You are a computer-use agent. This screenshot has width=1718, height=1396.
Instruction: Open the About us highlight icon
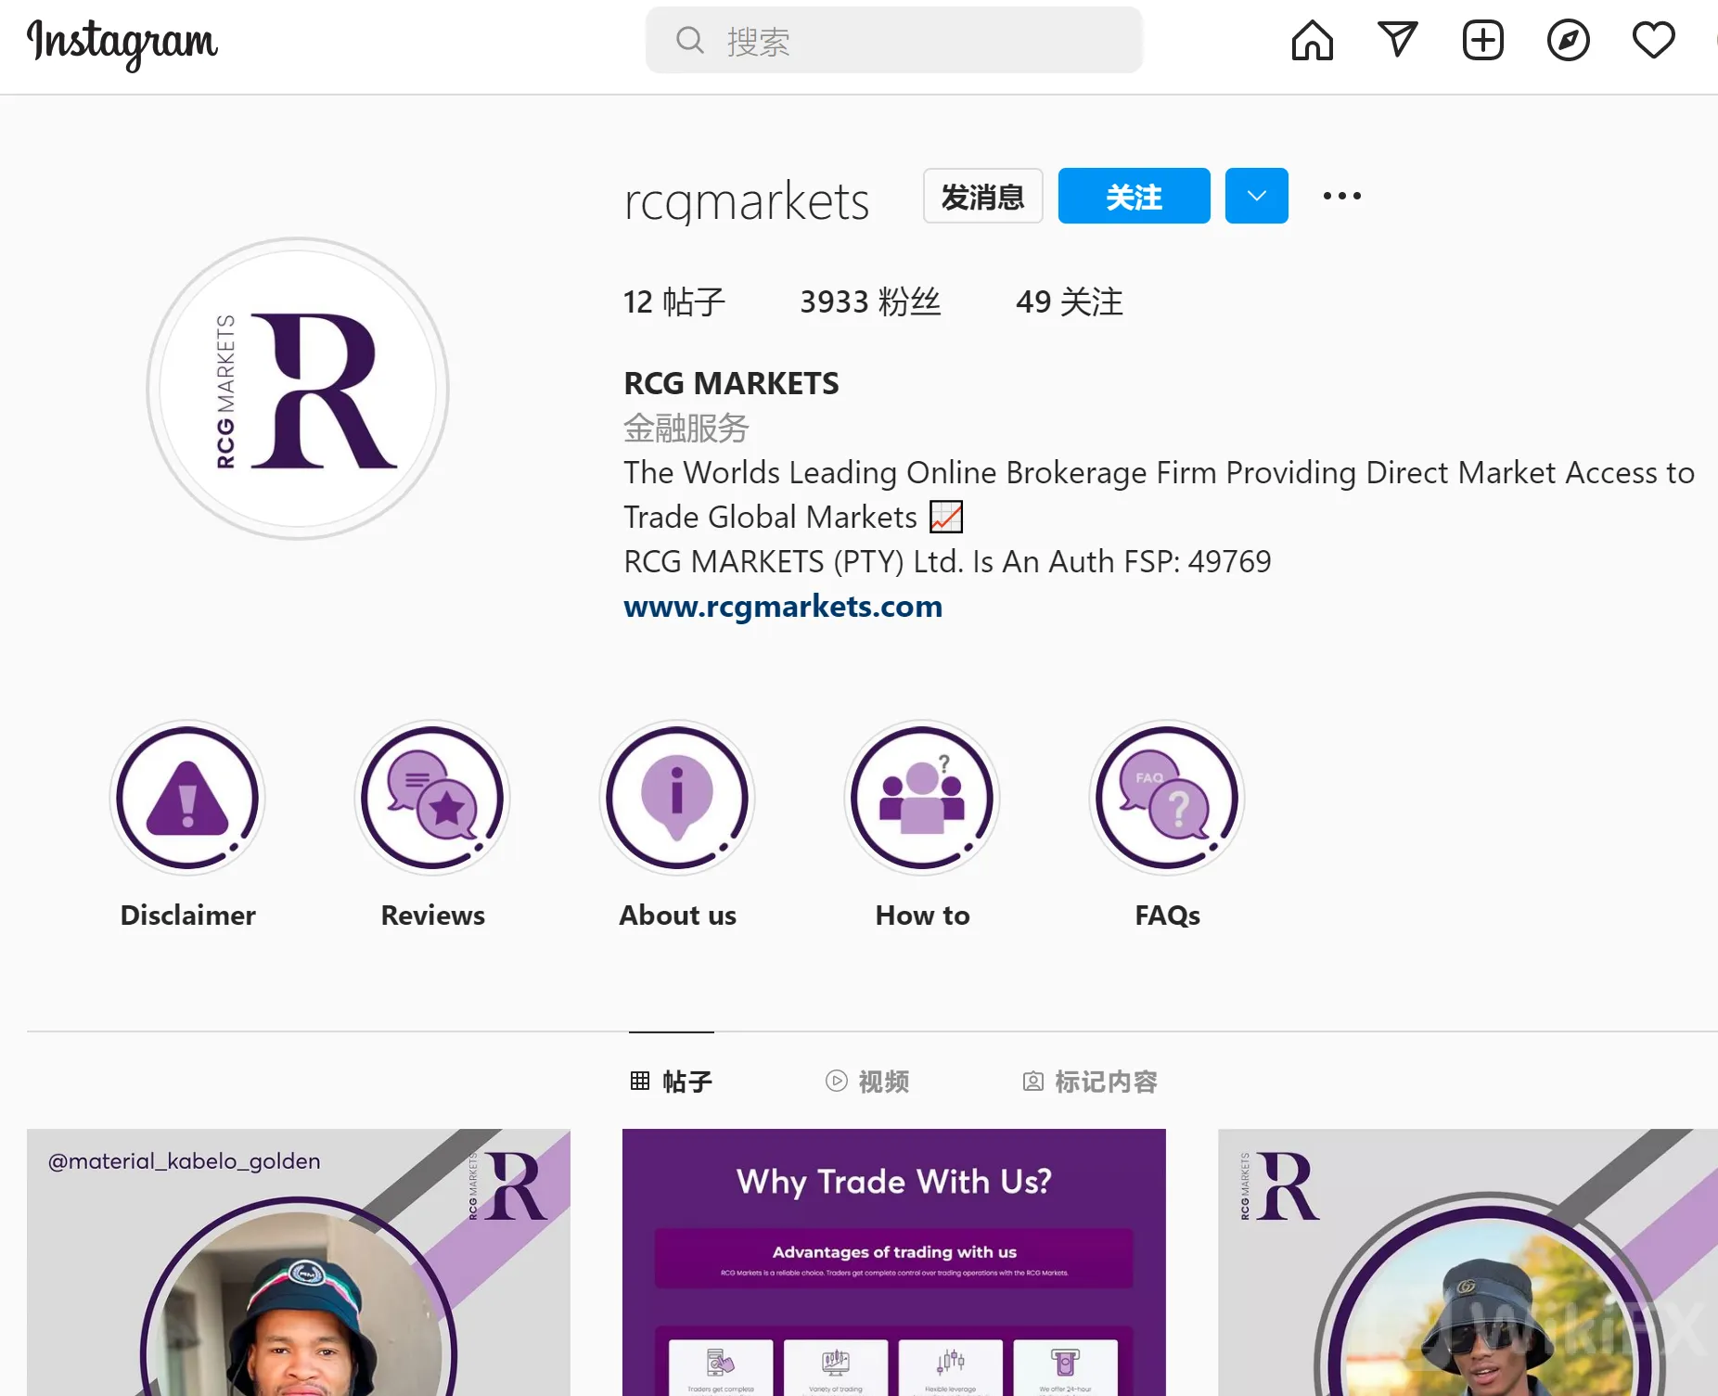tap(677, 798)
